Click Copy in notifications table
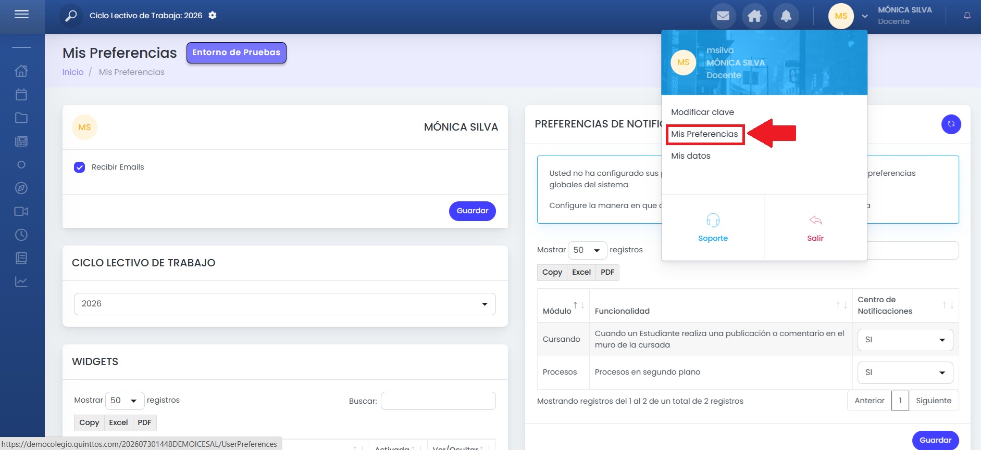 tap(552, 273)
